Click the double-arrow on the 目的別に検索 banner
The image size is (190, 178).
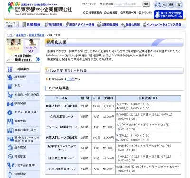(x=38, y=59)
